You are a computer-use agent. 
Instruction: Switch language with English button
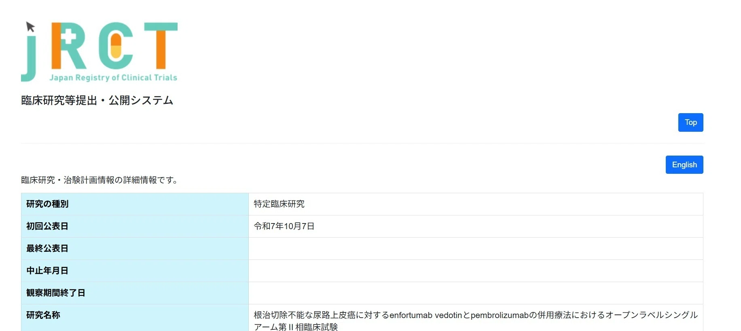click(x=684, y=165)
